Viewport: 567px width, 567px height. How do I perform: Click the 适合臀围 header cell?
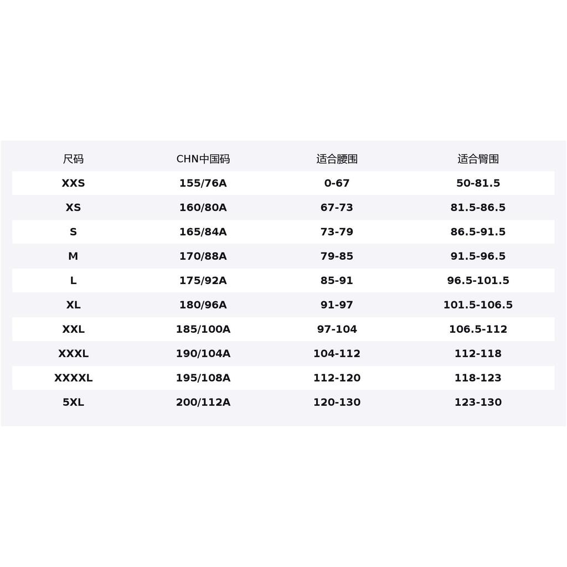pyautogui.click(x=478, y=159)
